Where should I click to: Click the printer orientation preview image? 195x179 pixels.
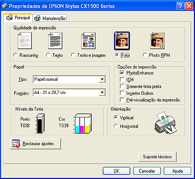point(166,123)
